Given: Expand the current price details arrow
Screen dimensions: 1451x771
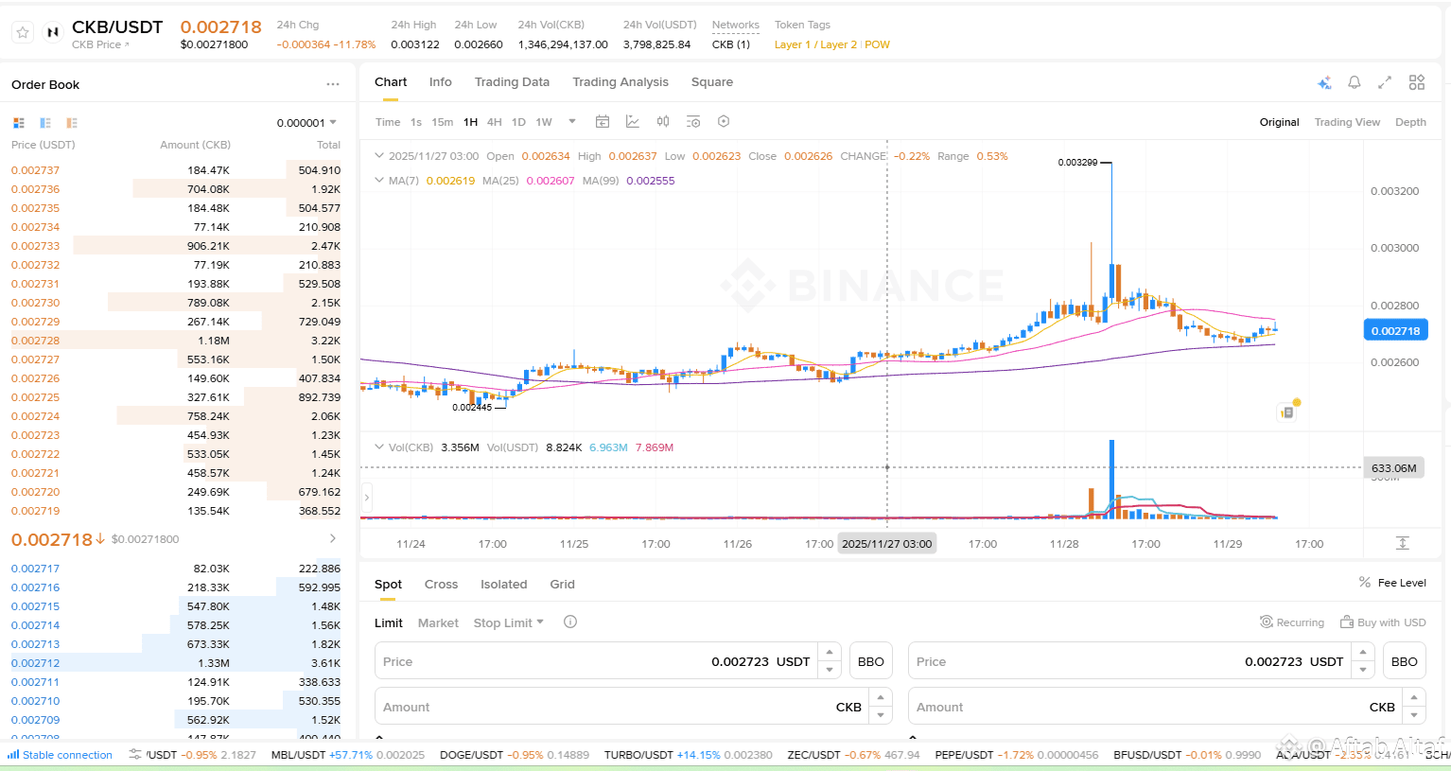Looking at the screenshot, I should tap(333, 538).
